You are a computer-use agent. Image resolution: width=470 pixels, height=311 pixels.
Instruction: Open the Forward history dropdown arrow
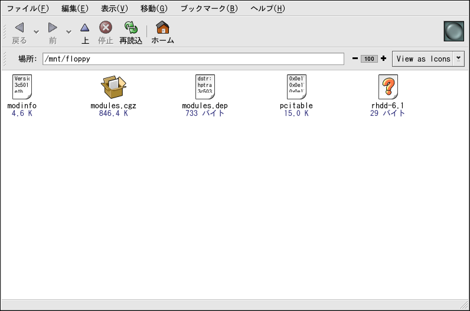68,31
